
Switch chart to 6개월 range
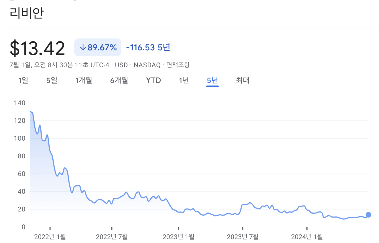[x=119, y=81]
